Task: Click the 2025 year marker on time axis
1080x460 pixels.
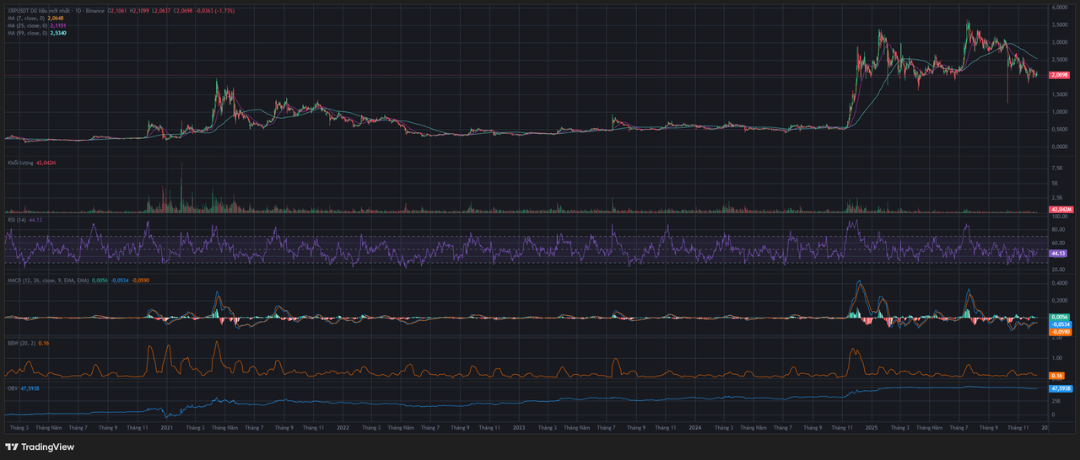Action: tap(872, 428)
